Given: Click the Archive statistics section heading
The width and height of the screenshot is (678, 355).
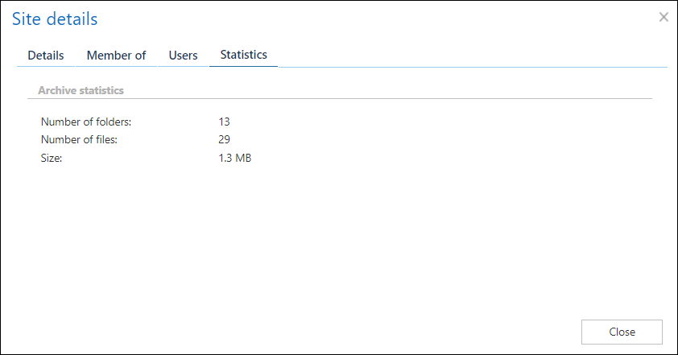Looking at the screenshot, I should [x=81, y=91].
